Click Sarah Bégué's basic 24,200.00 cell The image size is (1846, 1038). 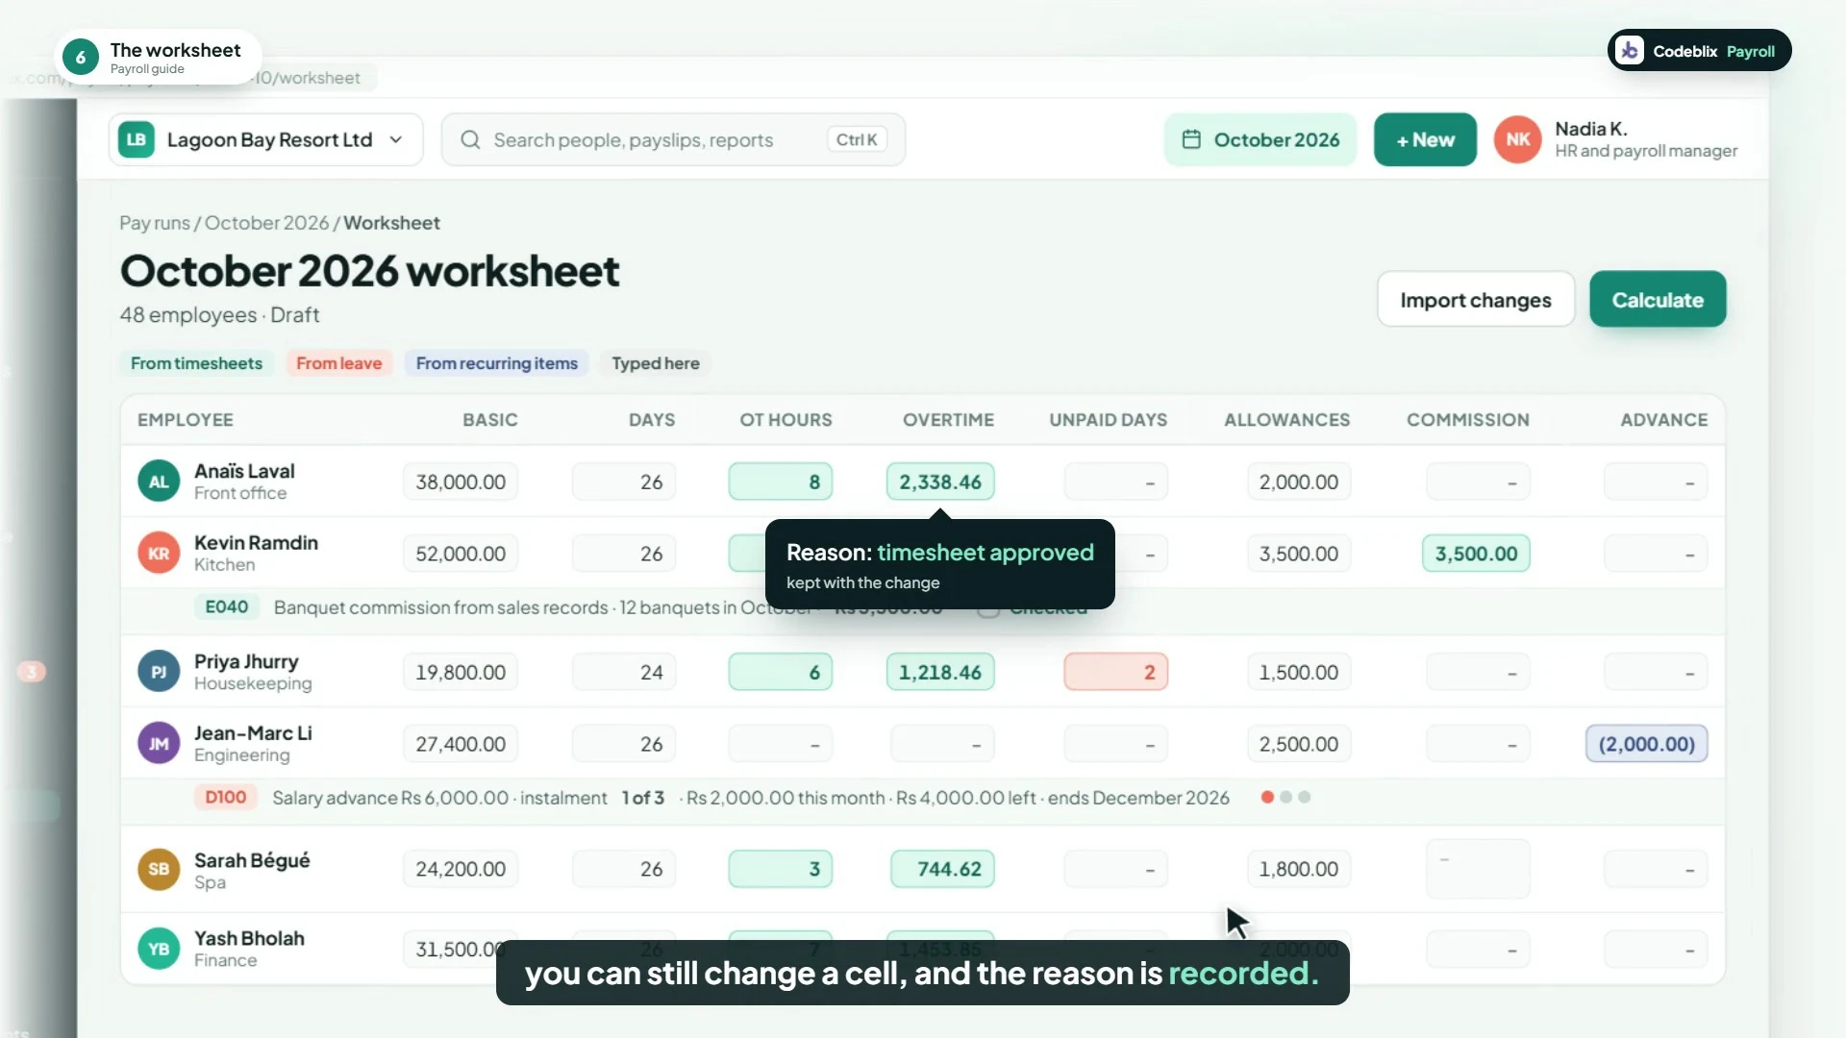tap(461, 869)
